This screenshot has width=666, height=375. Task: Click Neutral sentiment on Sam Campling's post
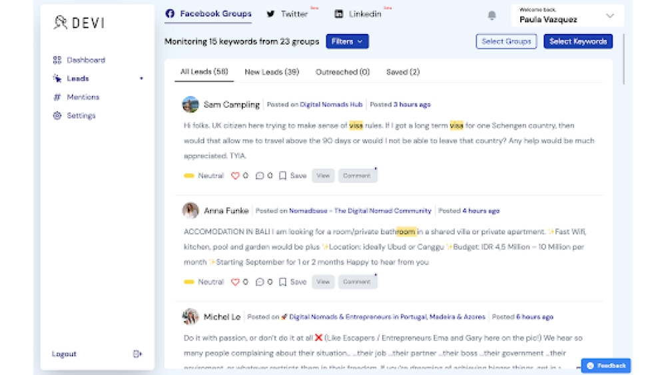pyautogui.click(x=204, y=175)
